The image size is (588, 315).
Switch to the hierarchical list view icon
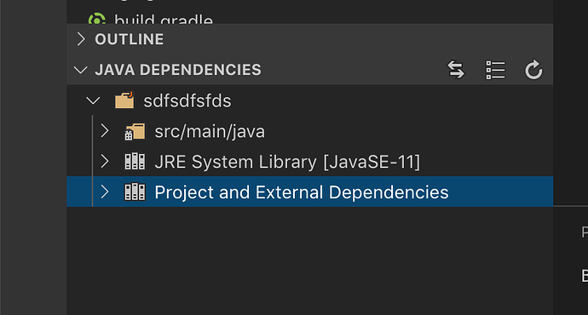[495, 70]
